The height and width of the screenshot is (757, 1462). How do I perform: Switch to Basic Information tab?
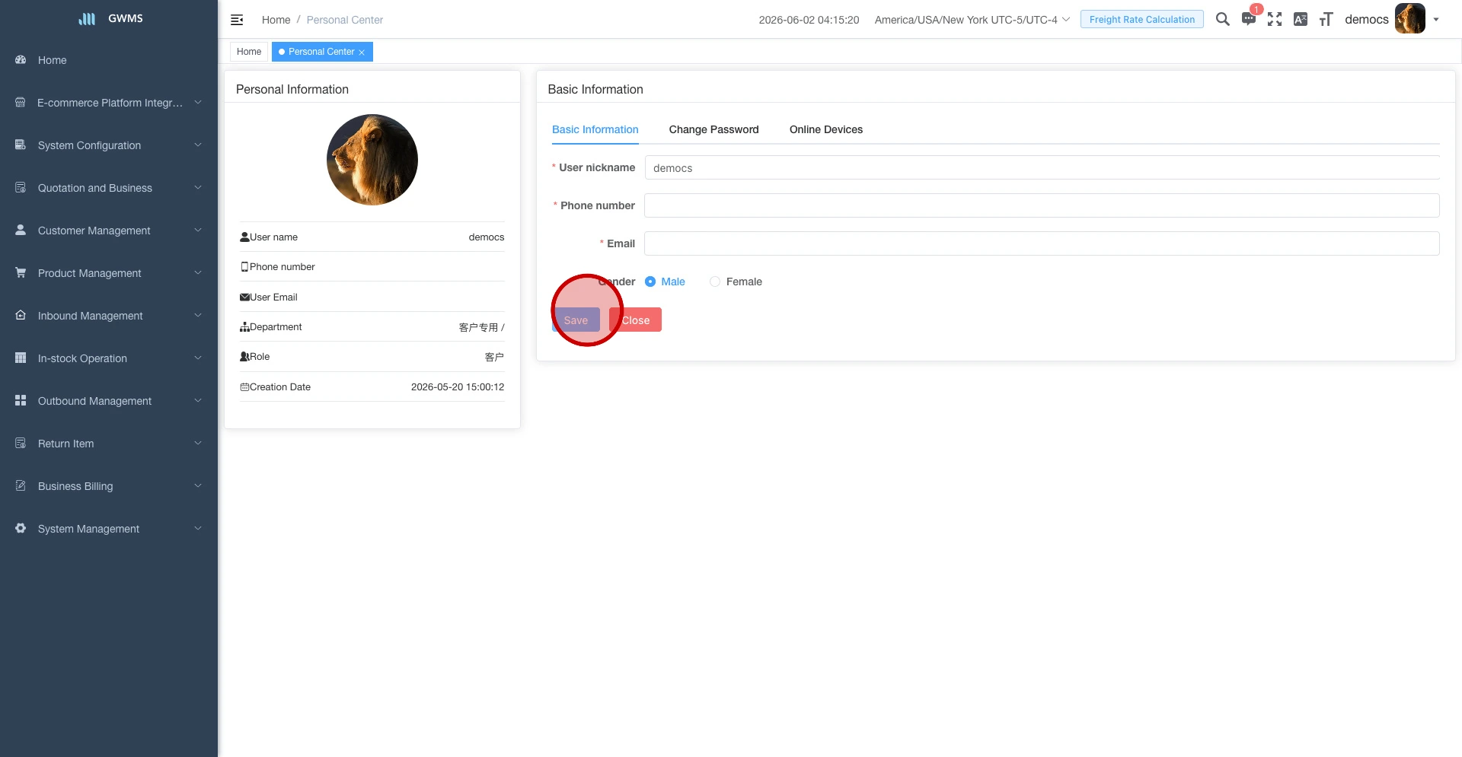(x=595, y=129)
